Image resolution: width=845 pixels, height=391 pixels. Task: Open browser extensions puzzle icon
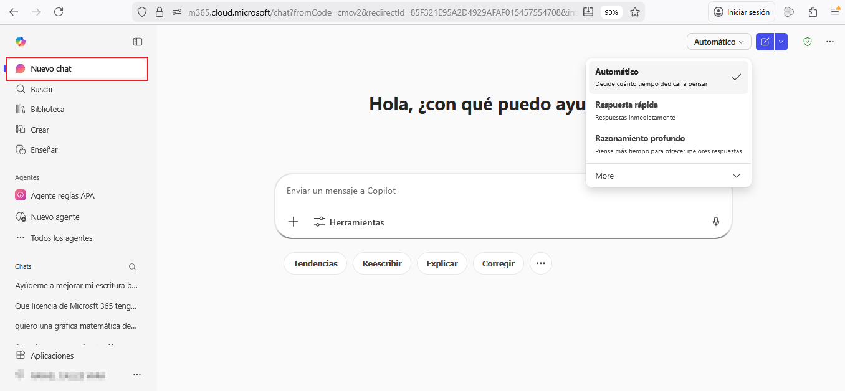coord(813,12)
